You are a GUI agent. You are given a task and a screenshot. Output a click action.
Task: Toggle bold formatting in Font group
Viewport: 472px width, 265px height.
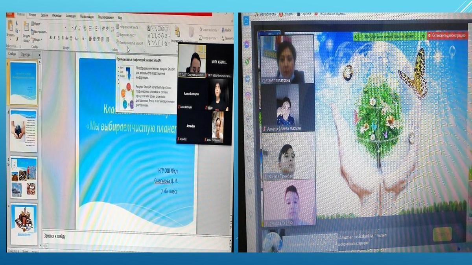(x=51, y=38)
